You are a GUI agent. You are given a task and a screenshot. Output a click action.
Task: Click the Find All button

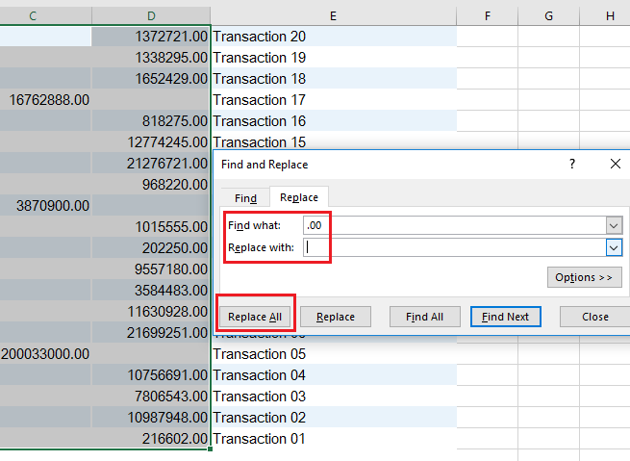[424, 317]
